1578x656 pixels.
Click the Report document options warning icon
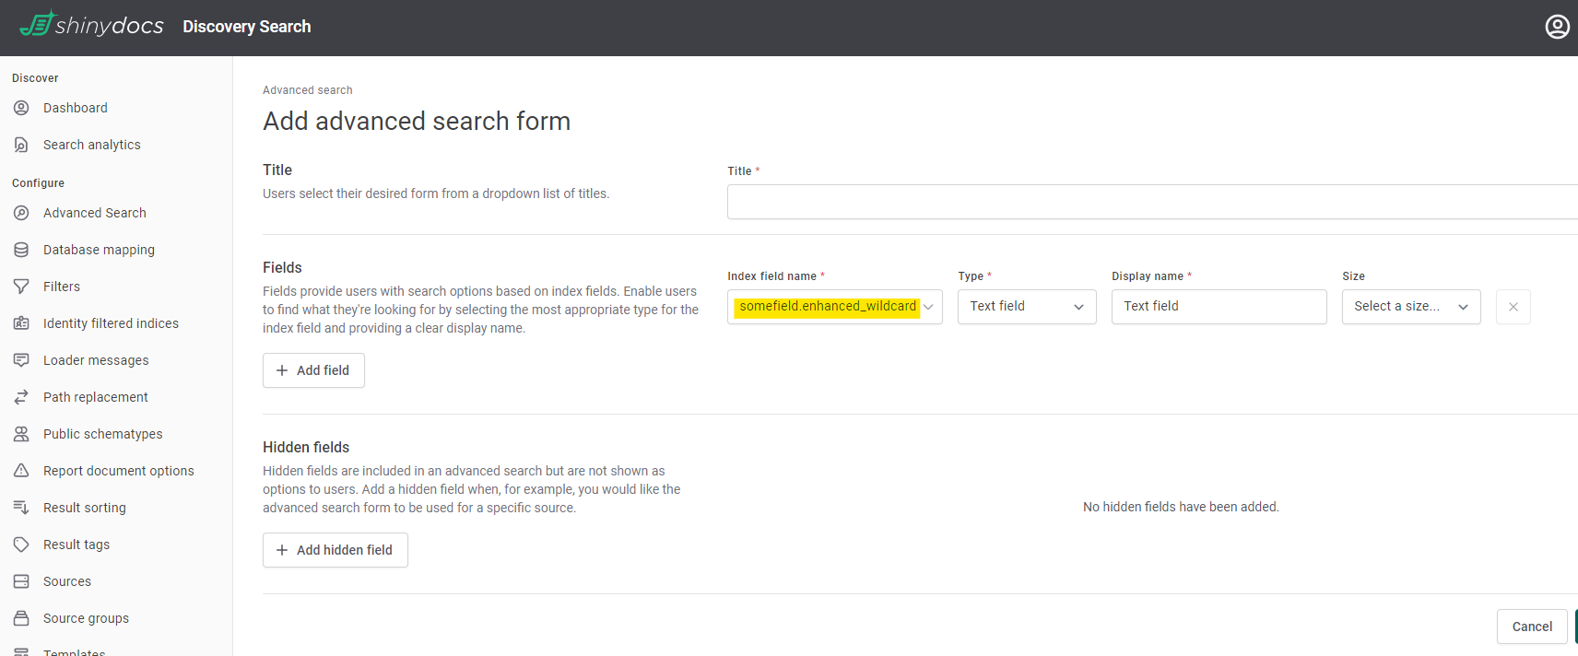point(21,471)
